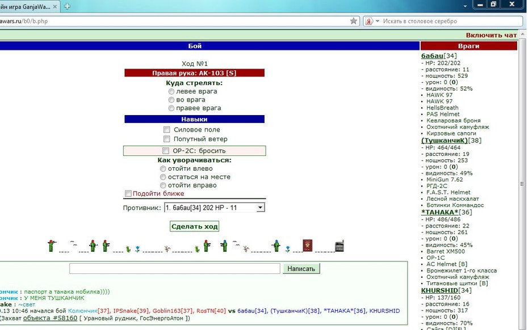Click the leftmost red-helmet soldier sprite

click(x=52, y=246)
